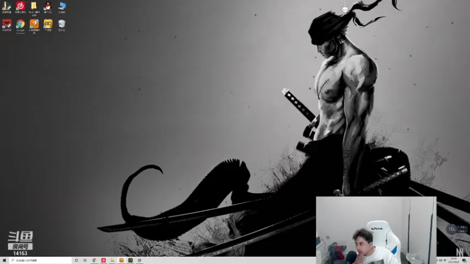This screenshot has width=470, height=264.
Task: Click the small white widget atop the wallpaper
Action: (345, 9)
